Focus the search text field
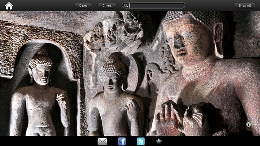Viewport: 260px width, 146px height. pyautogui.click(x=153, y=5)
